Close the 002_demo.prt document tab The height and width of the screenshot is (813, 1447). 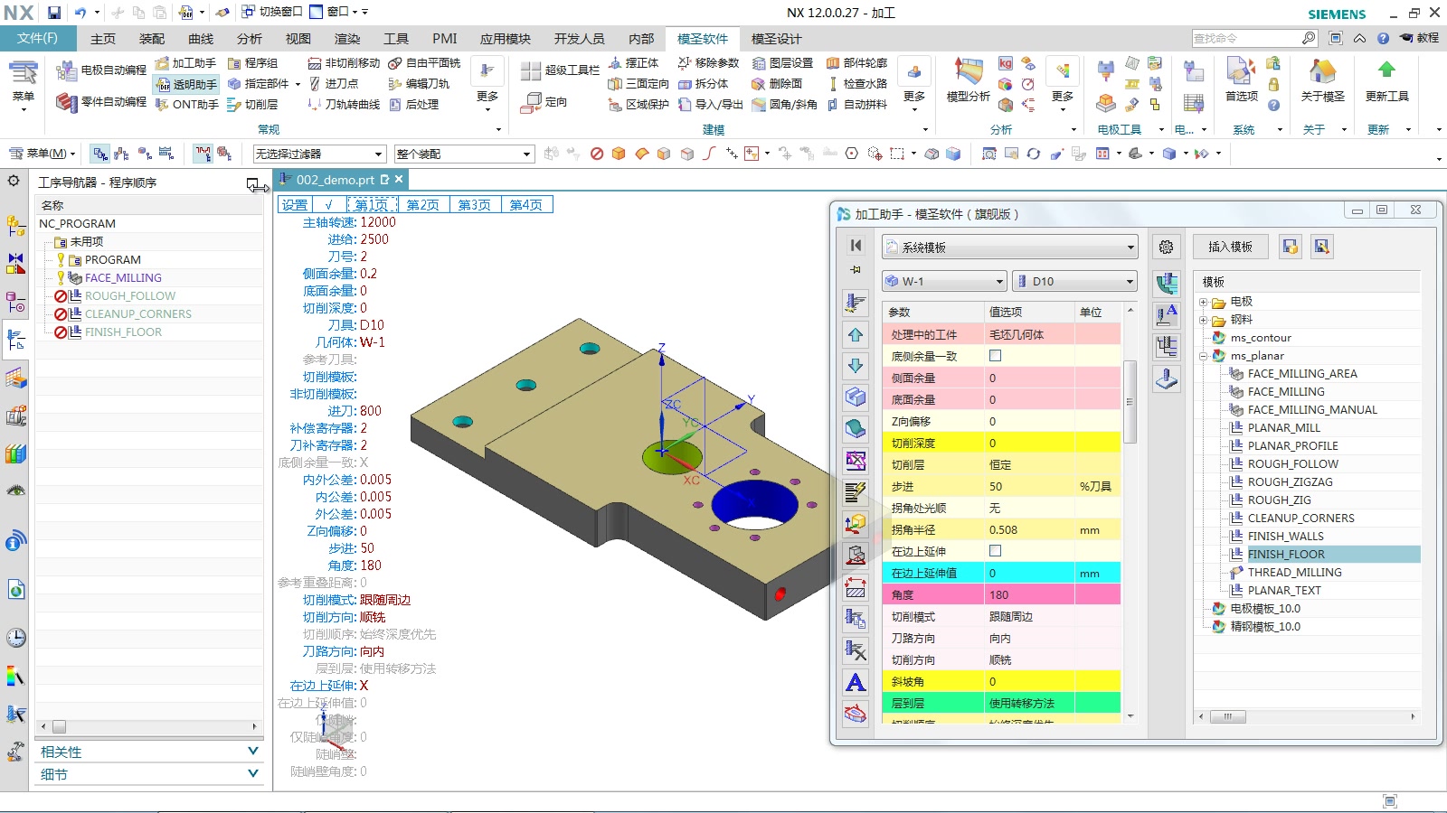coord(399,179)
